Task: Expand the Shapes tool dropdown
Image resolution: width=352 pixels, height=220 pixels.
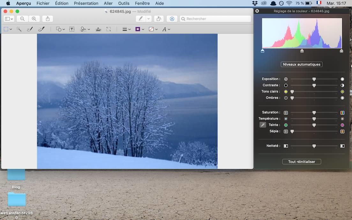Action: click(60, 29)
